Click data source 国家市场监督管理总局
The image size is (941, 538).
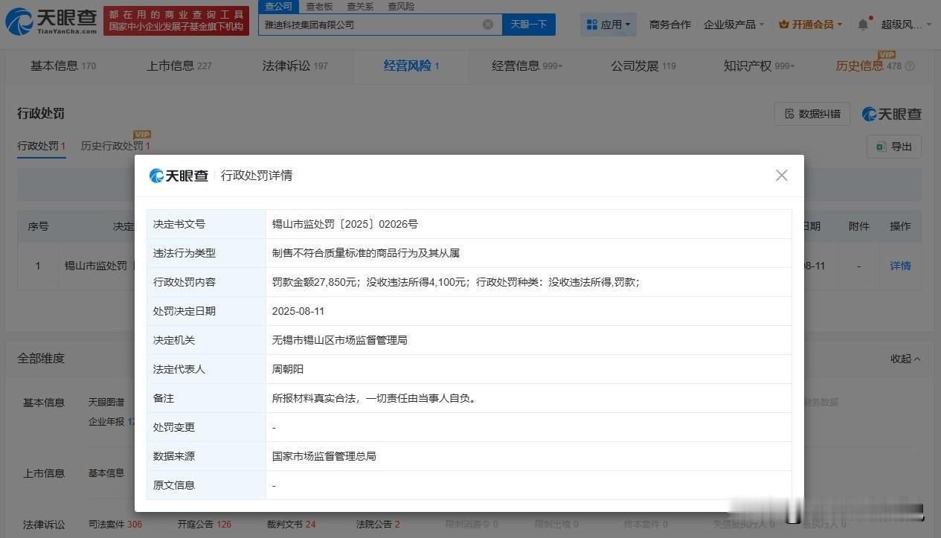pos(324,456)
